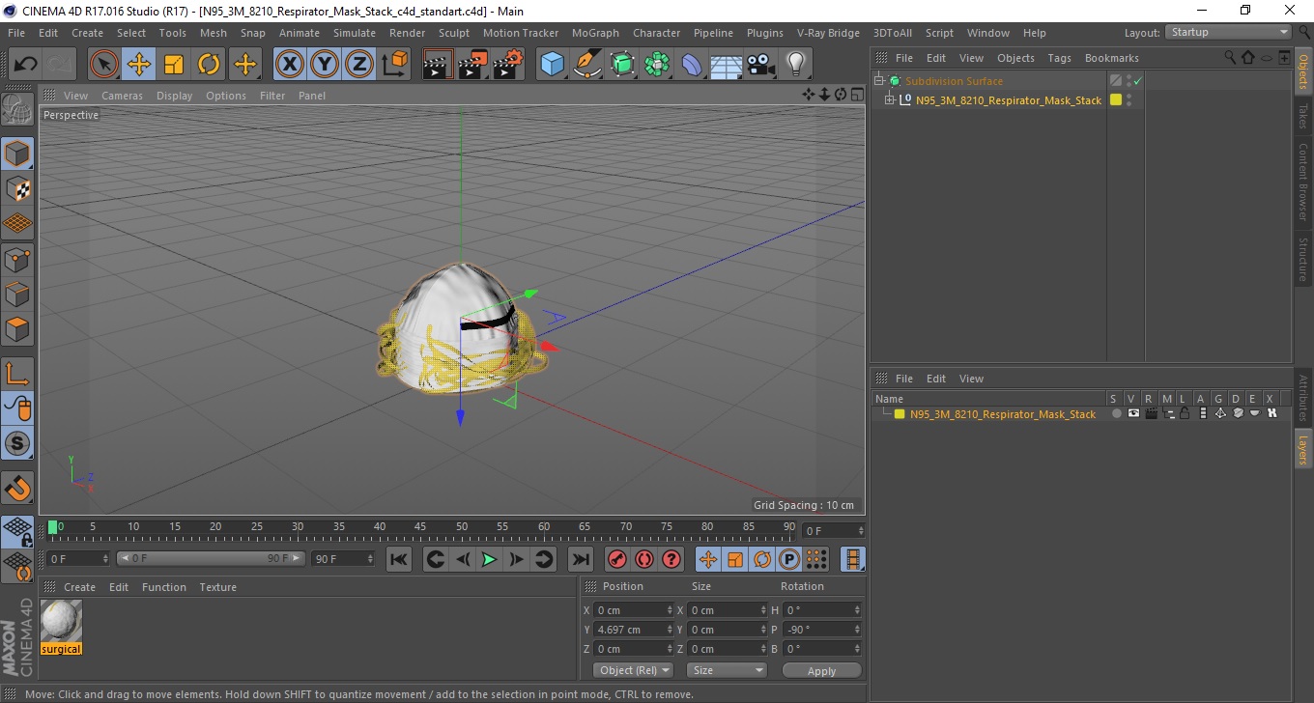This screenshot has width=1314, height=703.
Task: Go to end of animation
Action: pos(580,559)
